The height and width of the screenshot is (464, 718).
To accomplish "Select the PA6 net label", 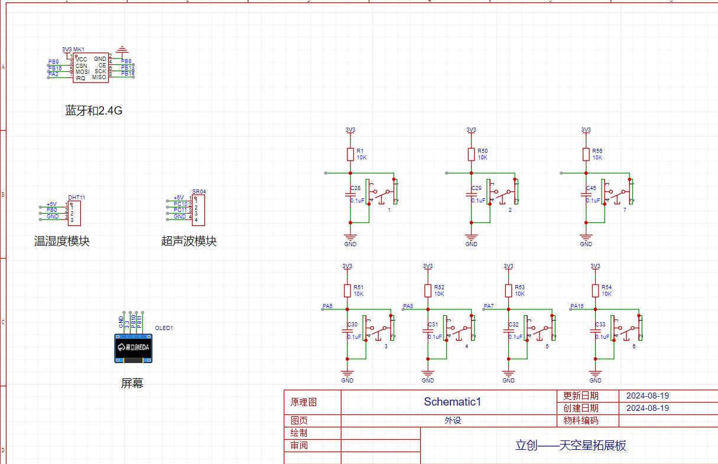I will [x=327, y=306].
